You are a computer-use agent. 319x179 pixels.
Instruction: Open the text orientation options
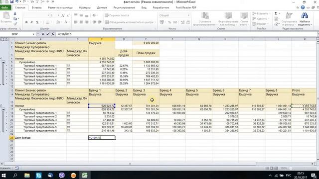95,15
